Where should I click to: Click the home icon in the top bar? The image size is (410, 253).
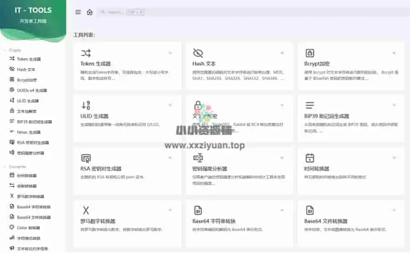click(x=90, y=12)
